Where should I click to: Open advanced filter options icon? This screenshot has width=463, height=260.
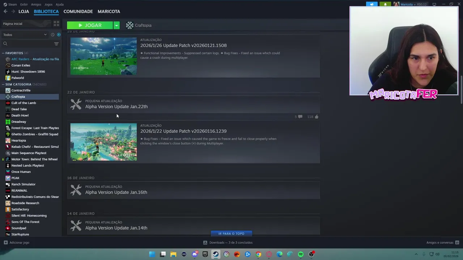click(56, 44)
